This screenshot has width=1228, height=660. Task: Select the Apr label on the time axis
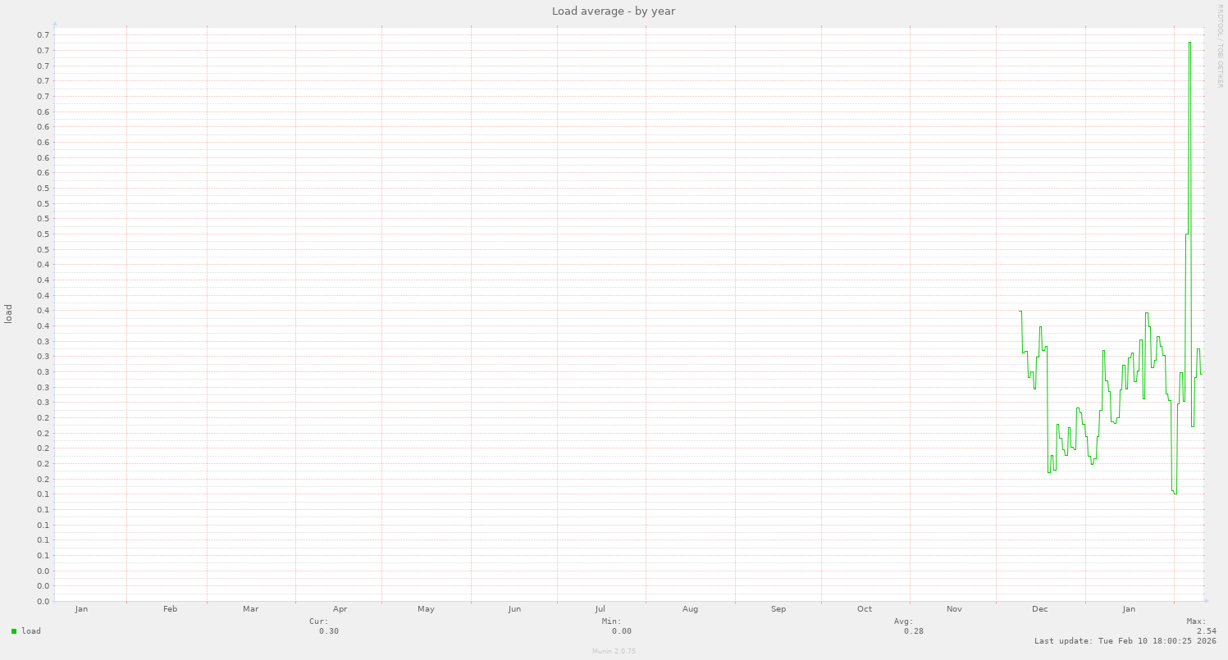coord(340,609)
